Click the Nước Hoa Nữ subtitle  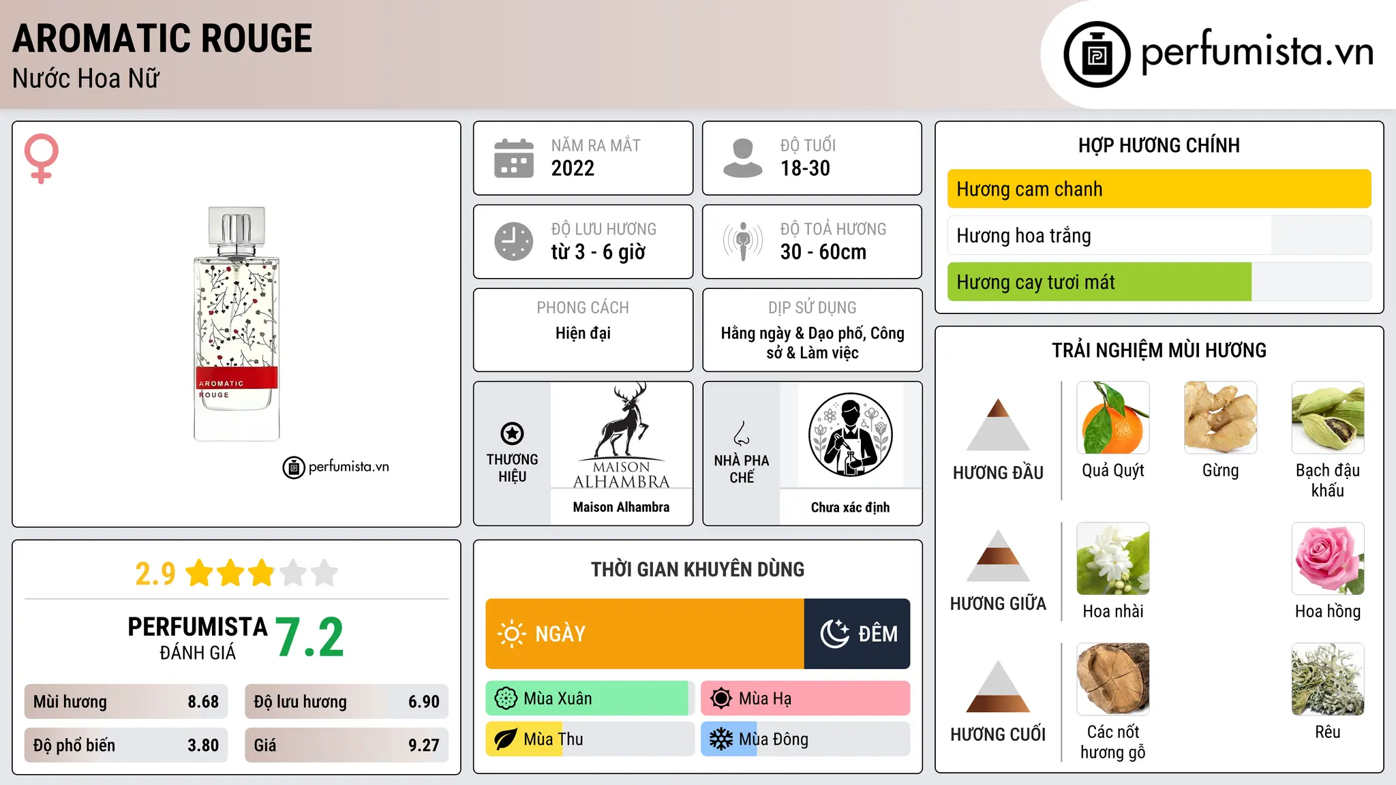click(86, 78)
